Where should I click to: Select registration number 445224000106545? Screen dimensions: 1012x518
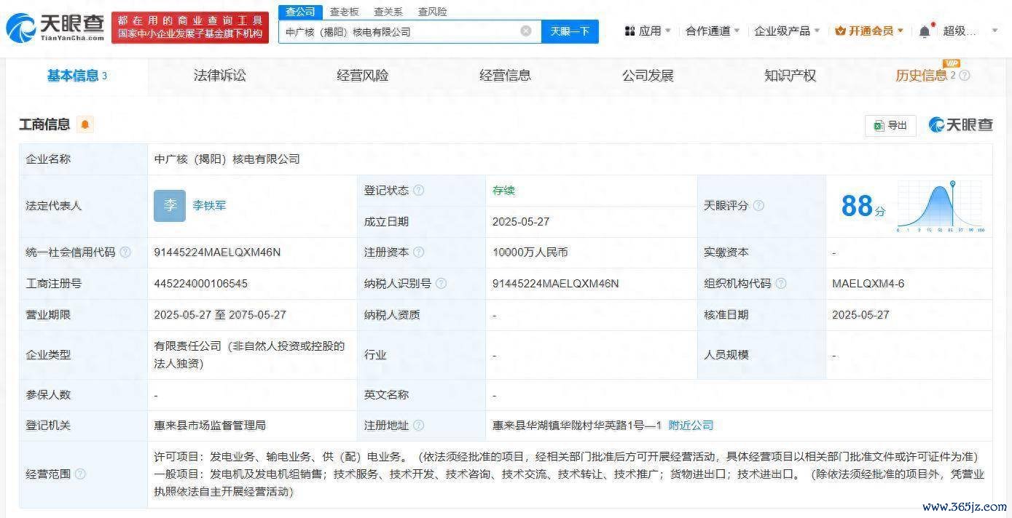click(x=200, y=284)
